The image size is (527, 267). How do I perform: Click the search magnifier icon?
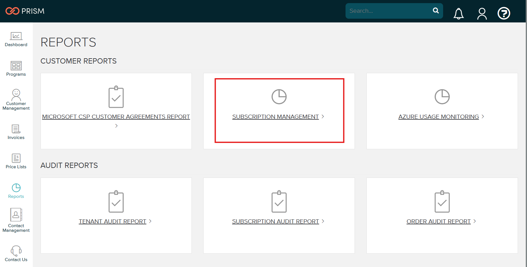click(436, 11)
